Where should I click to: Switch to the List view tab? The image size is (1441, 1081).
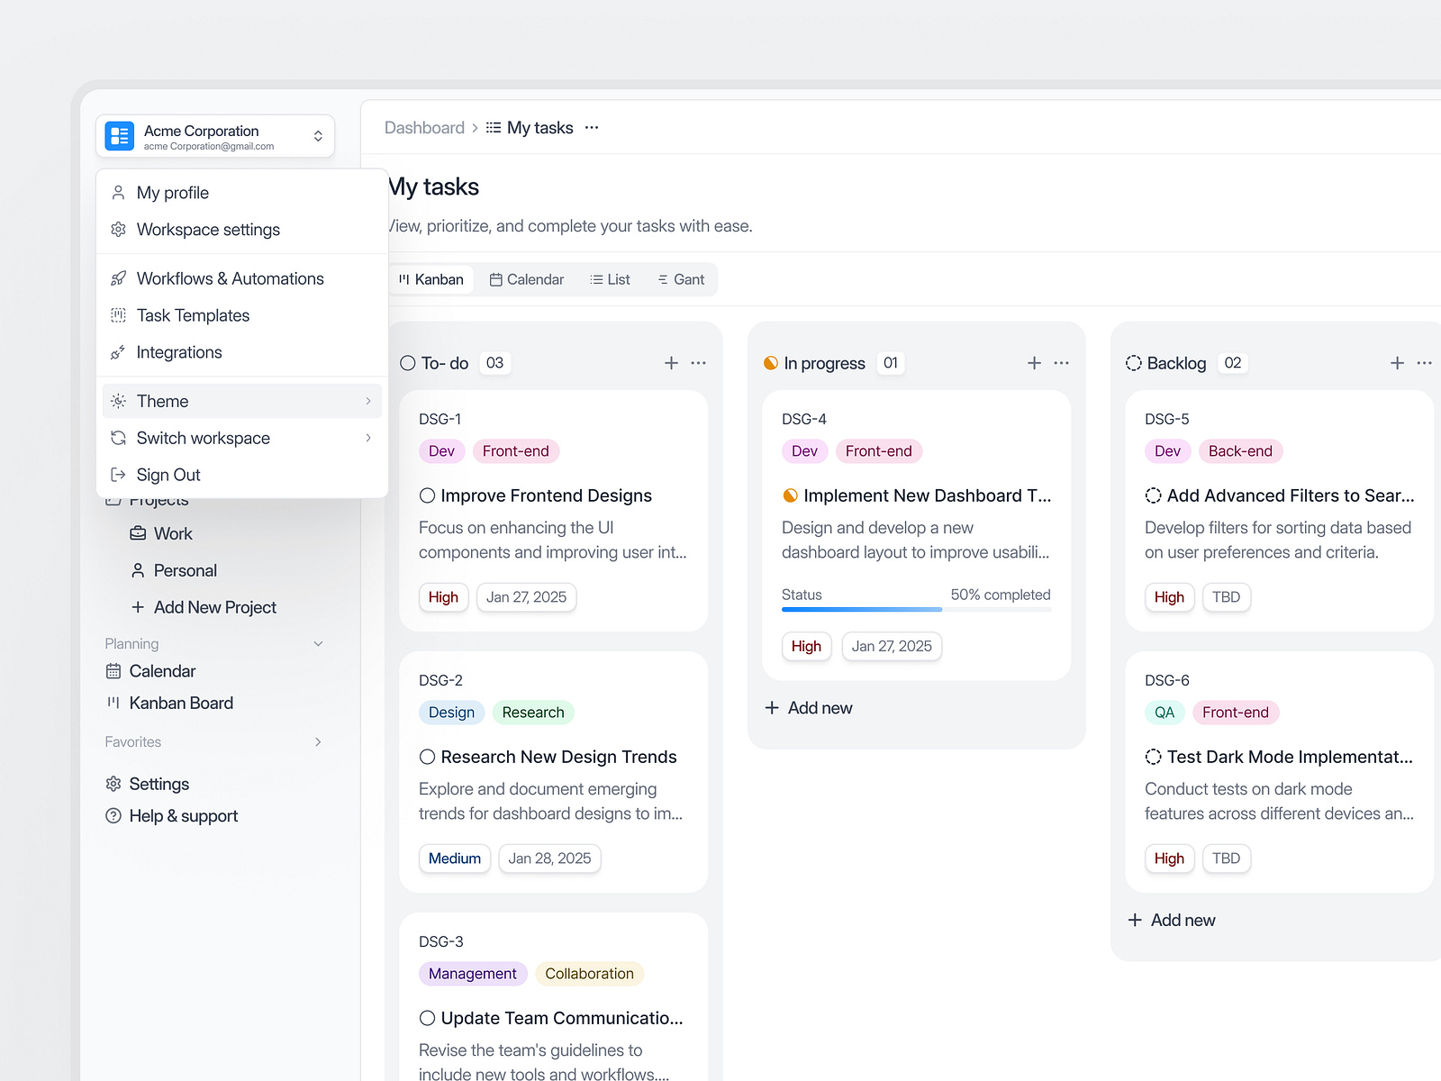pos(610,279)
